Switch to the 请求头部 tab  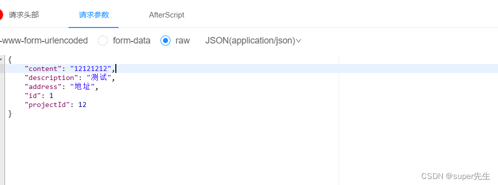point(24,15)
